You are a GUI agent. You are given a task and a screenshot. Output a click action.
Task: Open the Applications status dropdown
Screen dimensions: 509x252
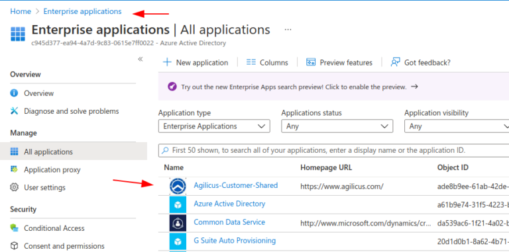coord(337,126)
